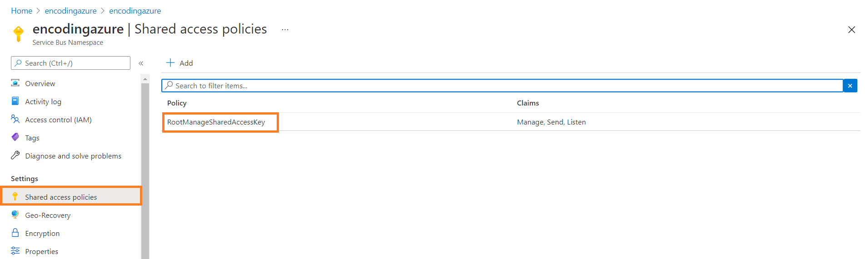Close the Shared access policies blade
Viewport: 866px width, 259px height.
point(851,30)
